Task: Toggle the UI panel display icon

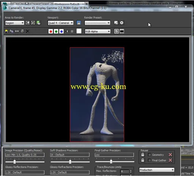Action: pos(122,31)
